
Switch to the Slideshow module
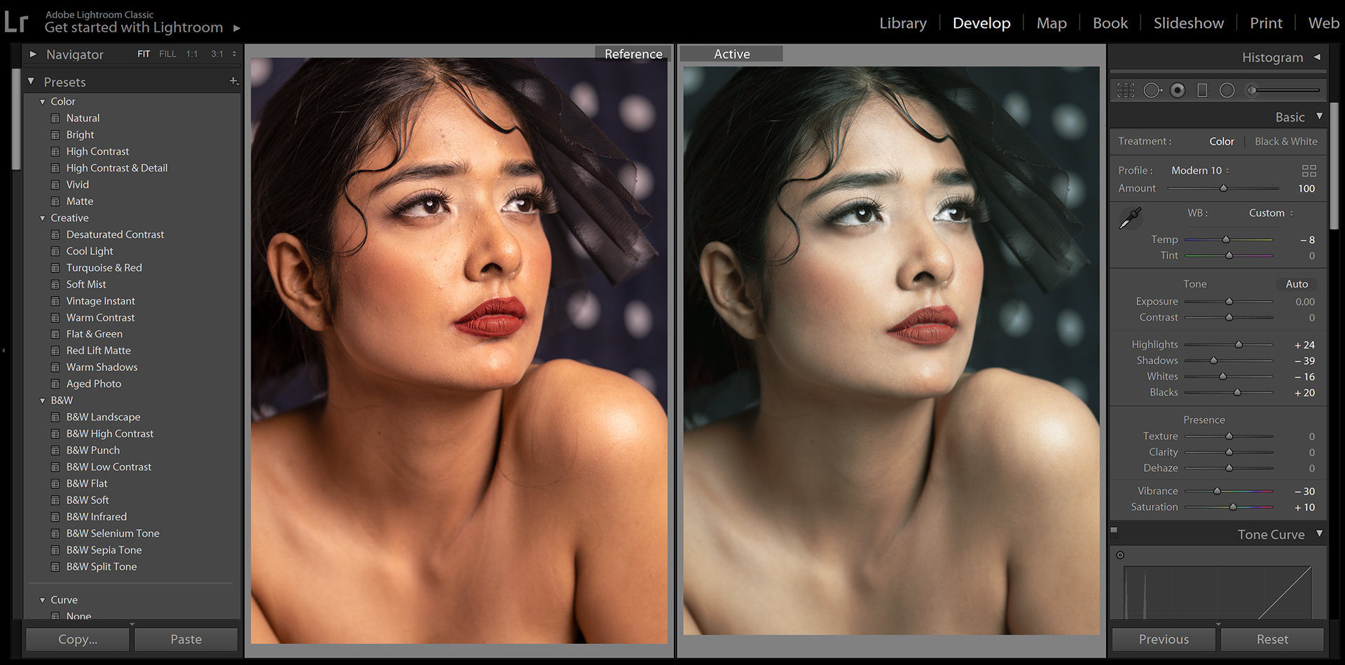[1189, 23]
